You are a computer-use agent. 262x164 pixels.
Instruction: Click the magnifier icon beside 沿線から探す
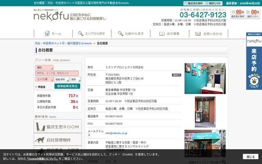click(120, 34)
